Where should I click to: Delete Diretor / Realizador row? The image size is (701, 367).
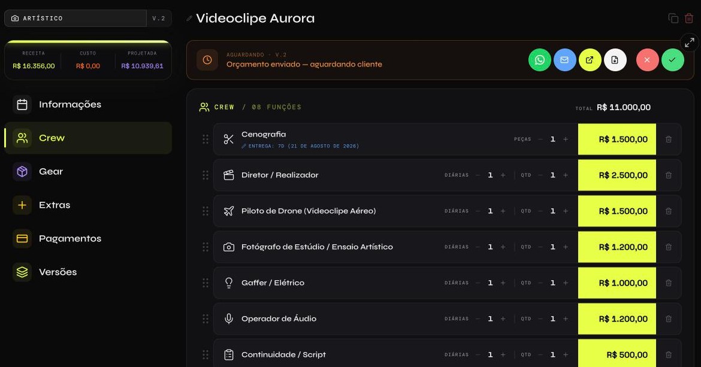(669, 175)
